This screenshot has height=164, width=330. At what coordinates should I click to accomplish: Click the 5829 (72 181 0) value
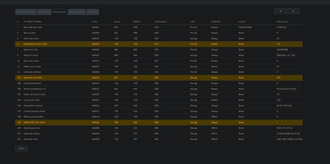click(284, 128)
